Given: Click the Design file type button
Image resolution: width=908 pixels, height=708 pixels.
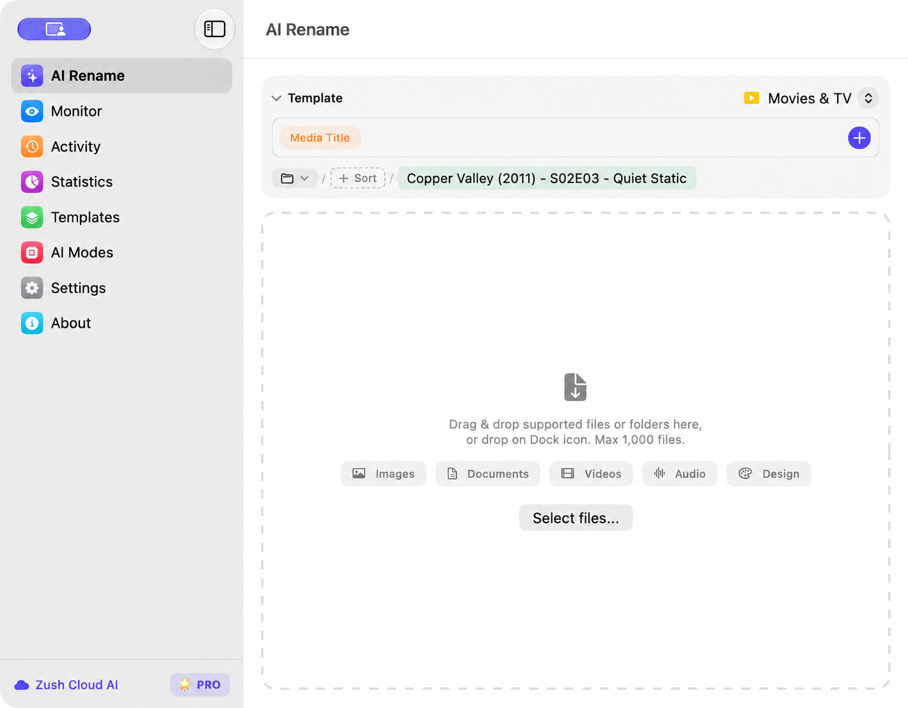Looking at the screenshot, I should [x=769, y=473].
